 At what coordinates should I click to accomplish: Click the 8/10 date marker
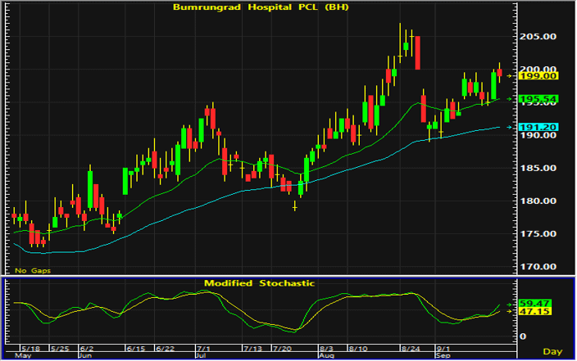357,349
